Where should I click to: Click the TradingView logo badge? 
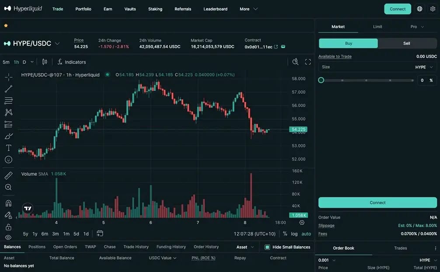28,208
